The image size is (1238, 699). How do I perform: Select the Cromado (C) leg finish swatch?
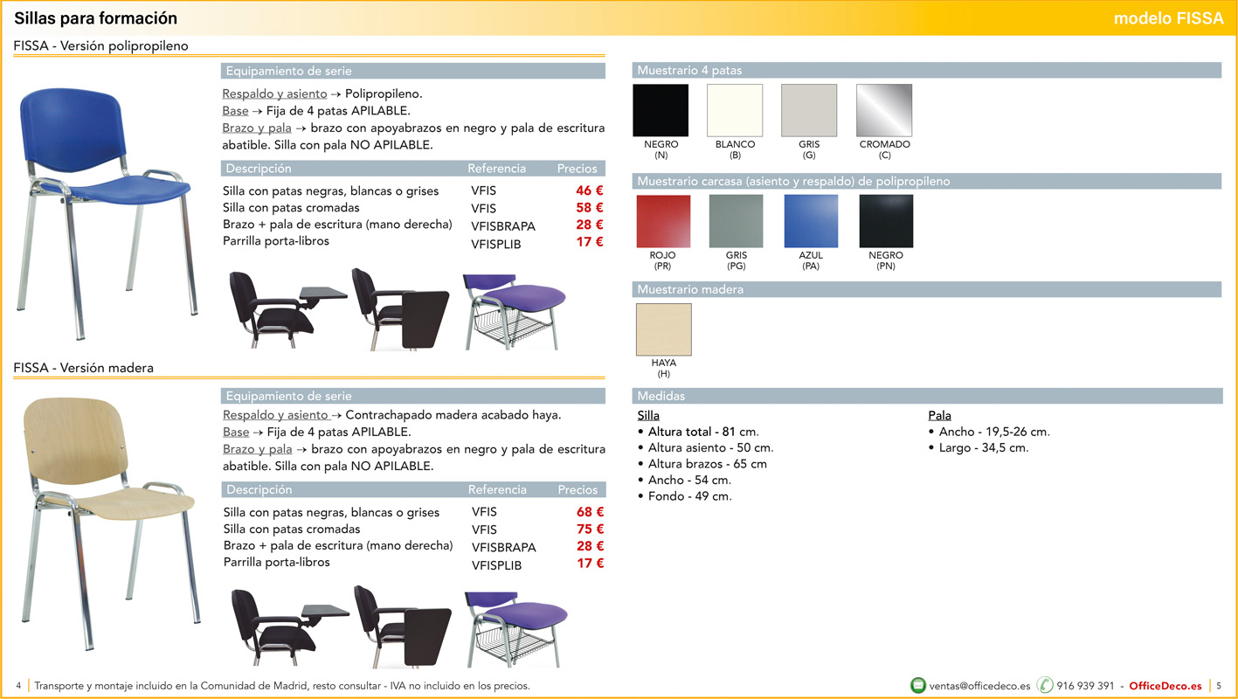click(x=884, y=111)
